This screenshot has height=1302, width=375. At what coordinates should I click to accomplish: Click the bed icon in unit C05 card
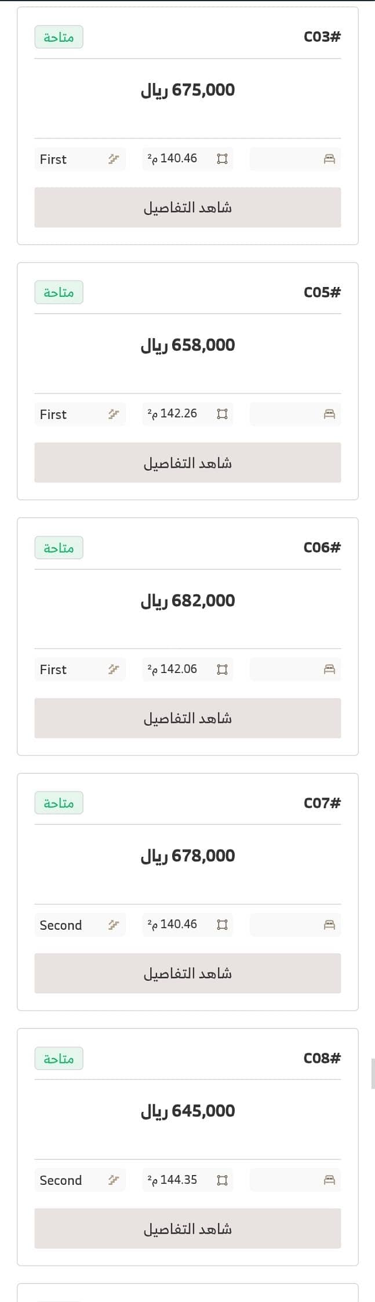[329, 414]
